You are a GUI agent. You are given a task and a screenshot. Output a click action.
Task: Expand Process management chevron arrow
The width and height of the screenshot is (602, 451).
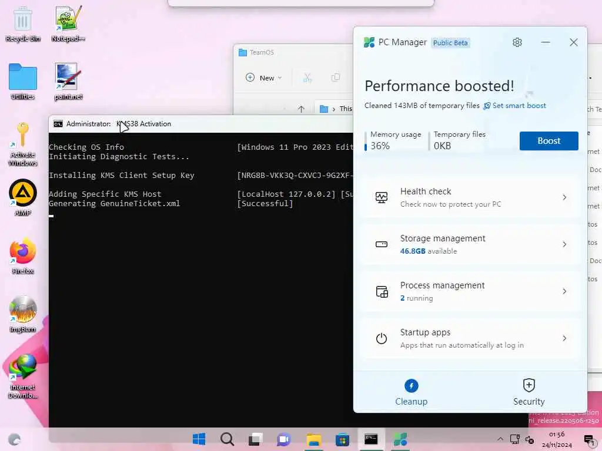564,291
